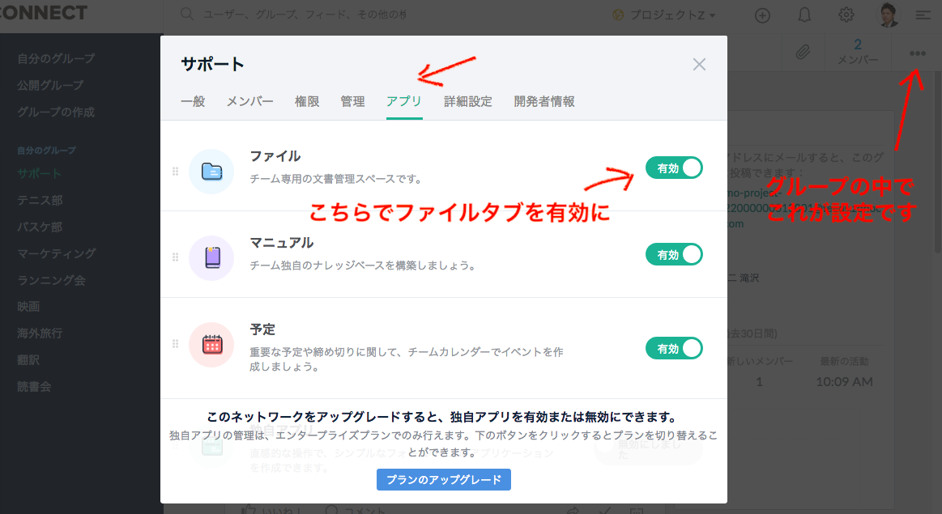942x514 pixels.
Task: Switch to the 開発者情報 tab
Action: [544, 101]
